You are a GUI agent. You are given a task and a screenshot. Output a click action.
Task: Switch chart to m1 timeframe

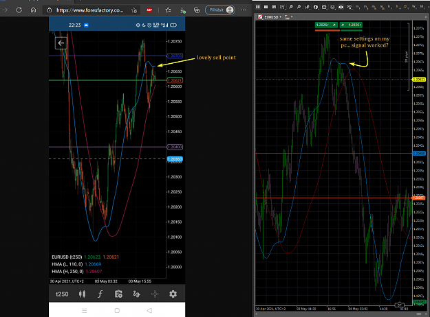[358, 7]
